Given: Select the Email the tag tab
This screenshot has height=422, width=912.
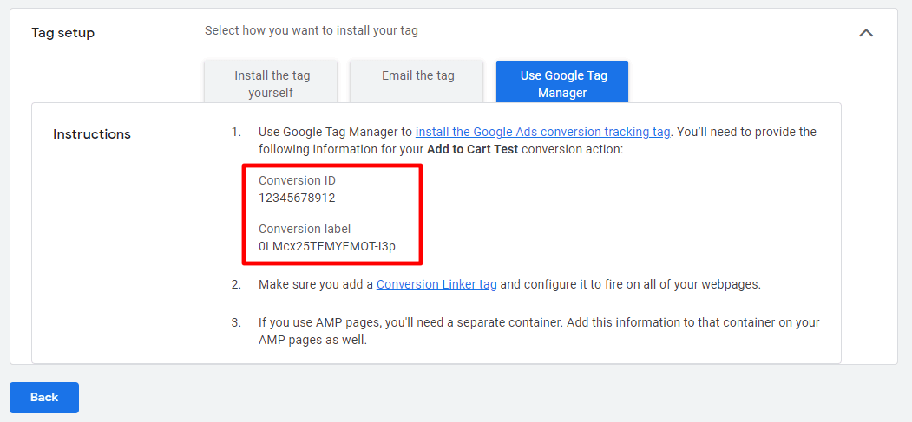Looking at the screenshot, I should pyautogui.click(x=417, y=81).
